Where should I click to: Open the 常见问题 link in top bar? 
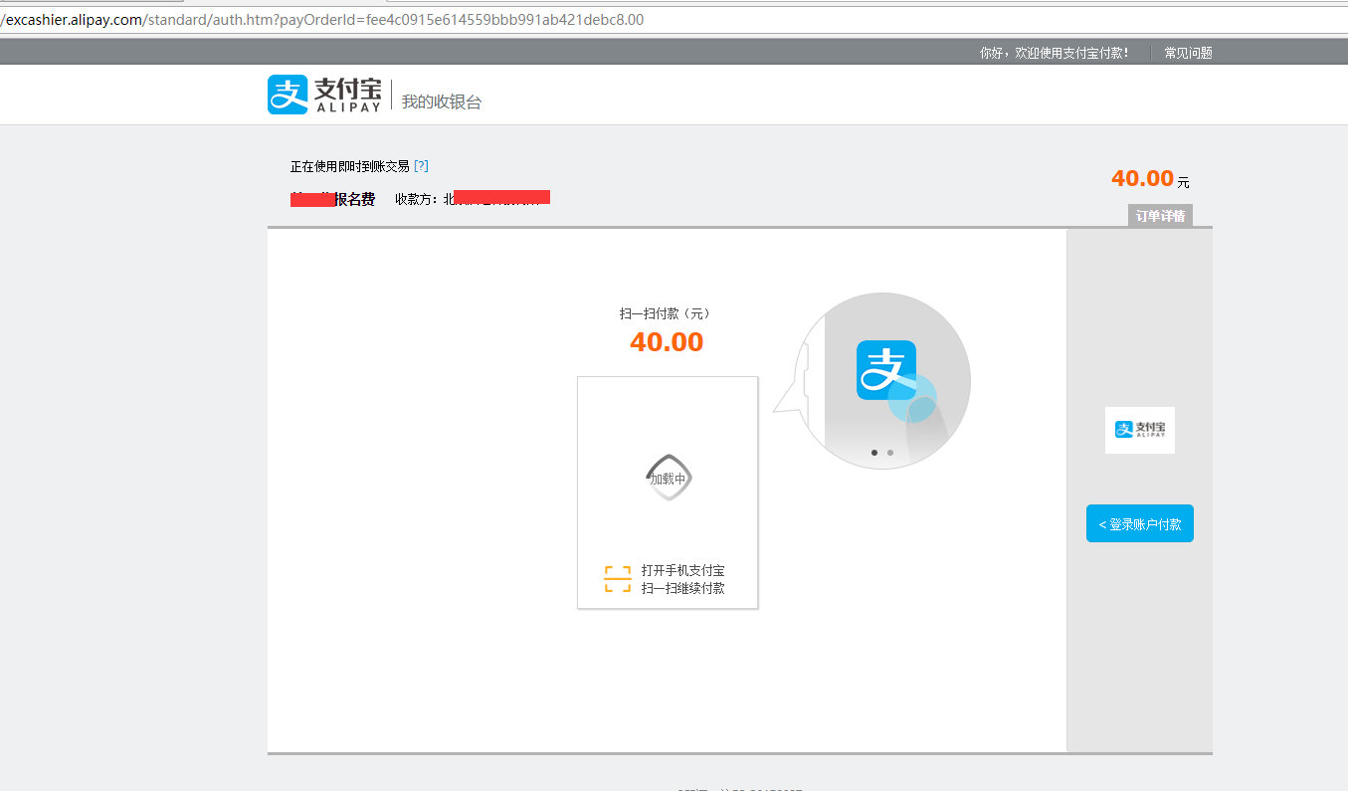1188,53
